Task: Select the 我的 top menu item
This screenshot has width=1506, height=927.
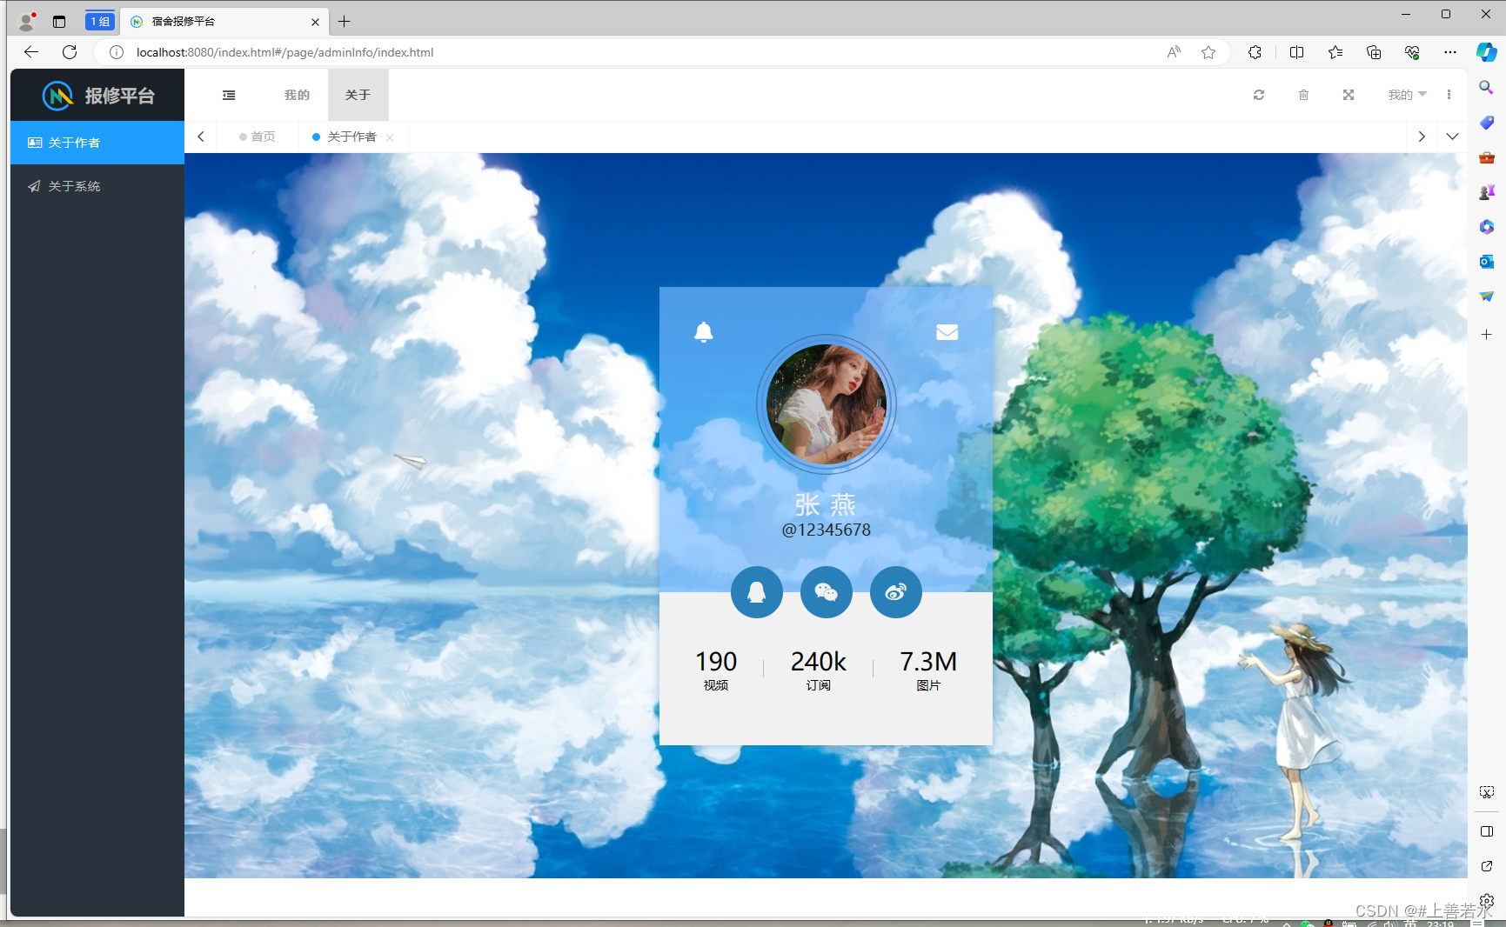Action: 297,95
